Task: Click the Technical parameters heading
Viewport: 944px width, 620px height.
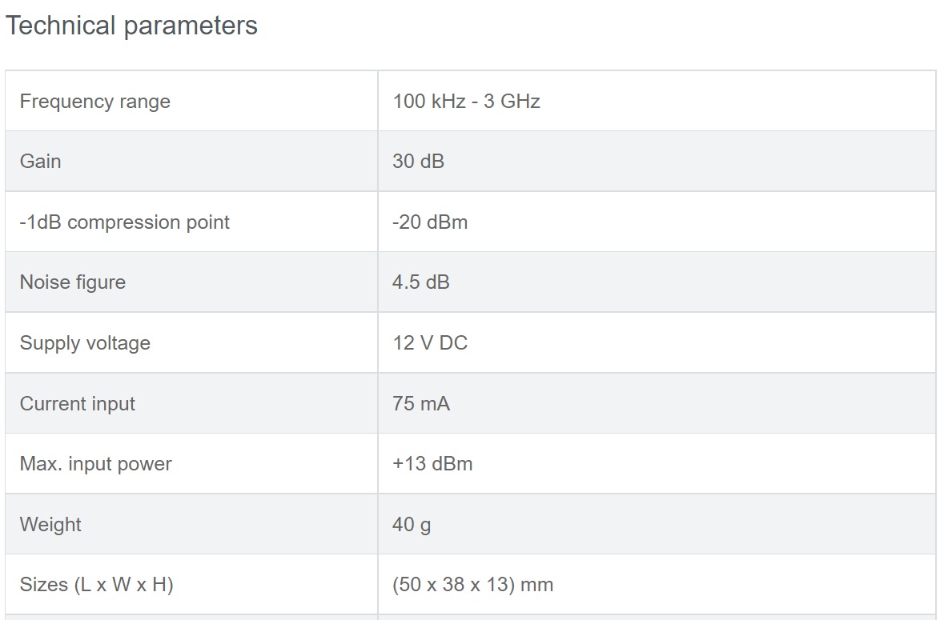Action: [131, 26]
